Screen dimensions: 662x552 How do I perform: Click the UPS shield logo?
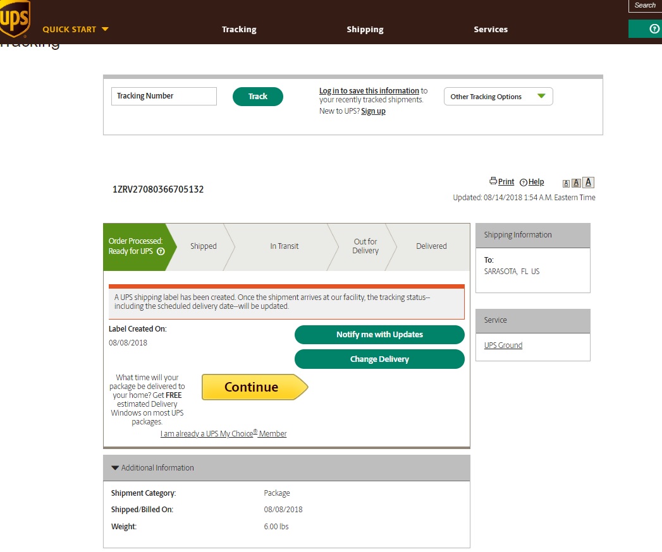[15, 18]
